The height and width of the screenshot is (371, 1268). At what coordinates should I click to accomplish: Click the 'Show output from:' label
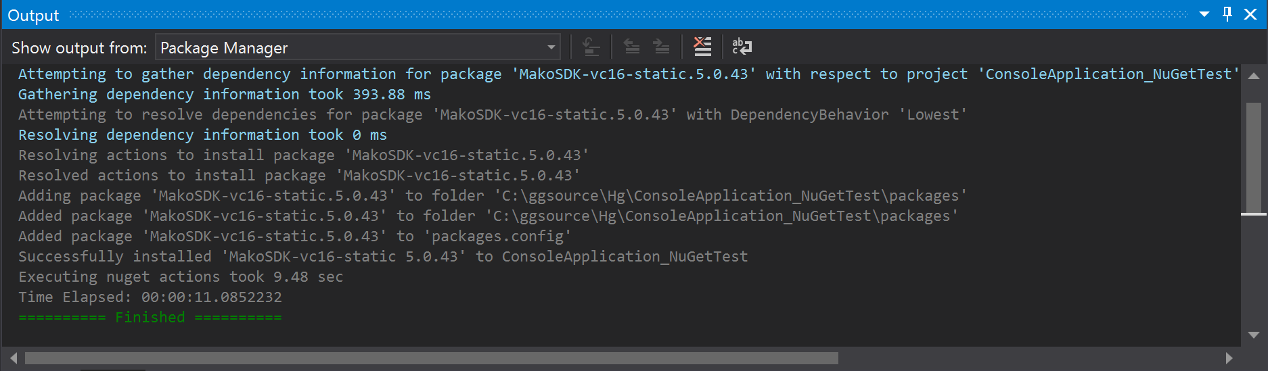[79, 48]
